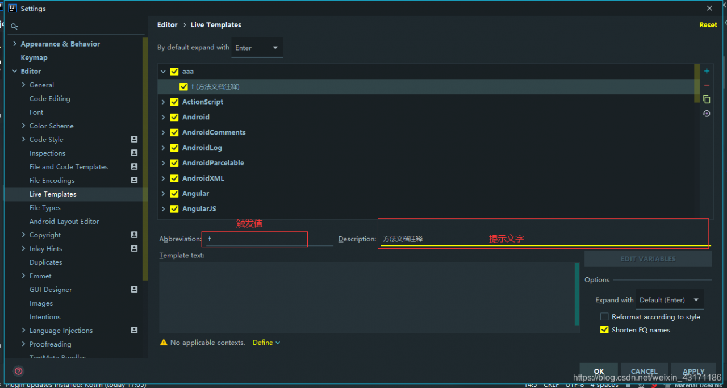Viewport: 727px width, 388px height.
Task: Remove selected template with minus icon
Action: click(x=707, y=85)
